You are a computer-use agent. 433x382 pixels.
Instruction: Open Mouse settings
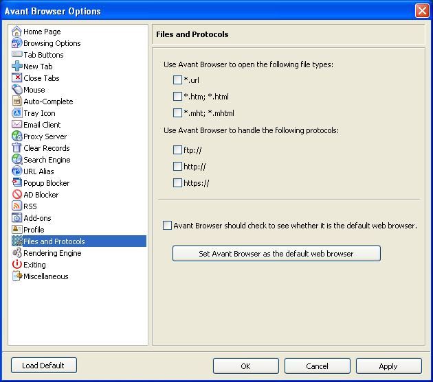coord(34,90)
